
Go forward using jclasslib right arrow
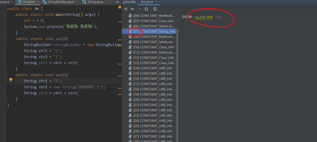[x=140, y=9]
